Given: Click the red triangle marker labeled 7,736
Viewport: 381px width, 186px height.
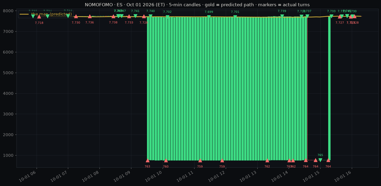Looking at the screenshot, I should coord(90,16).
